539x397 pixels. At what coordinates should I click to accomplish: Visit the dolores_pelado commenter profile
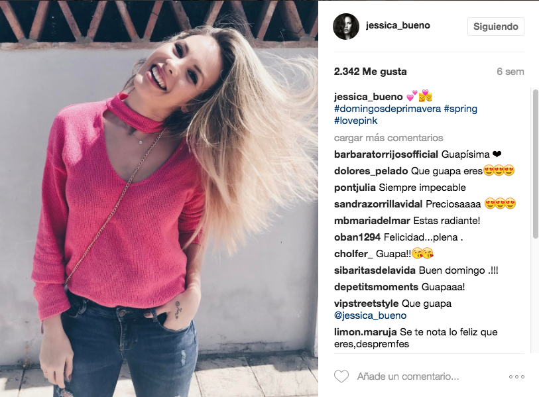(x=371, y=171)
